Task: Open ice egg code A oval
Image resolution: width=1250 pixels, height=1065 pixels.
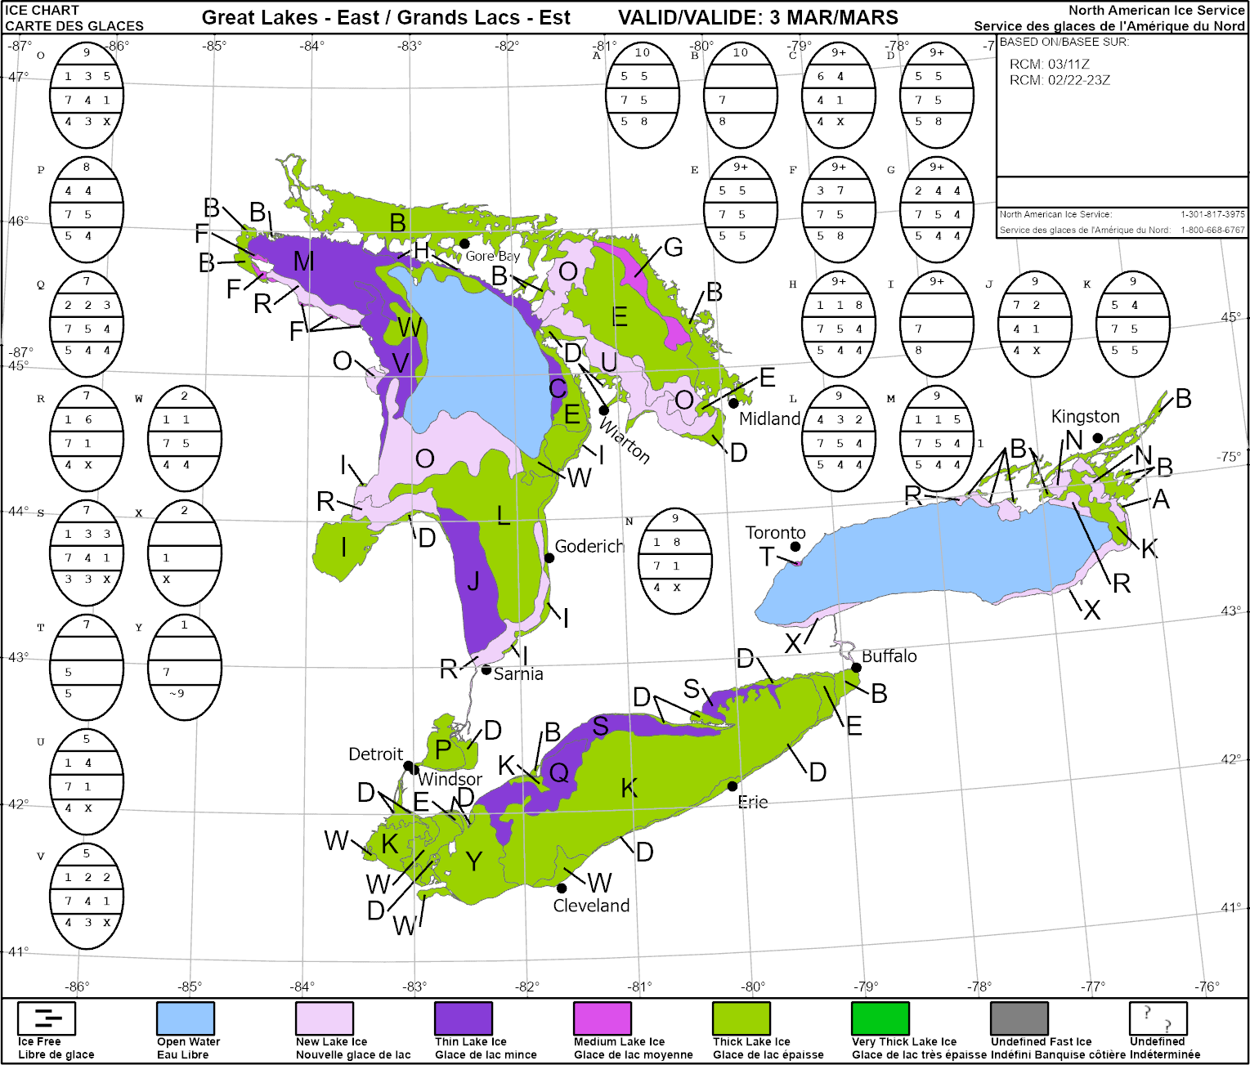Action: click(x=643, y=96)
